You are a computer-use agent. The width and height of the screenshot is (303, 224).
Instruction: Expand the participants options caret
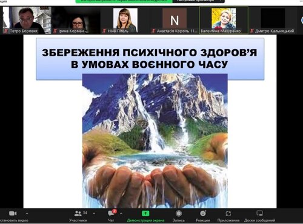click(x=94, y=213)
